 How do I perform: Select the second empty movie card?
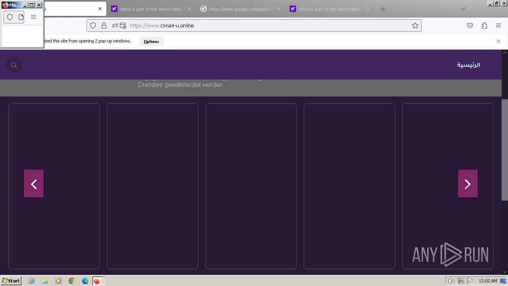pos(152,186)
